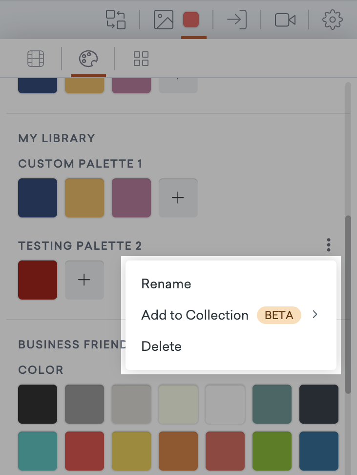Add a color to Testing Palette 2
Viewport: 357px width, 475px height.
[x=84, y=280]
